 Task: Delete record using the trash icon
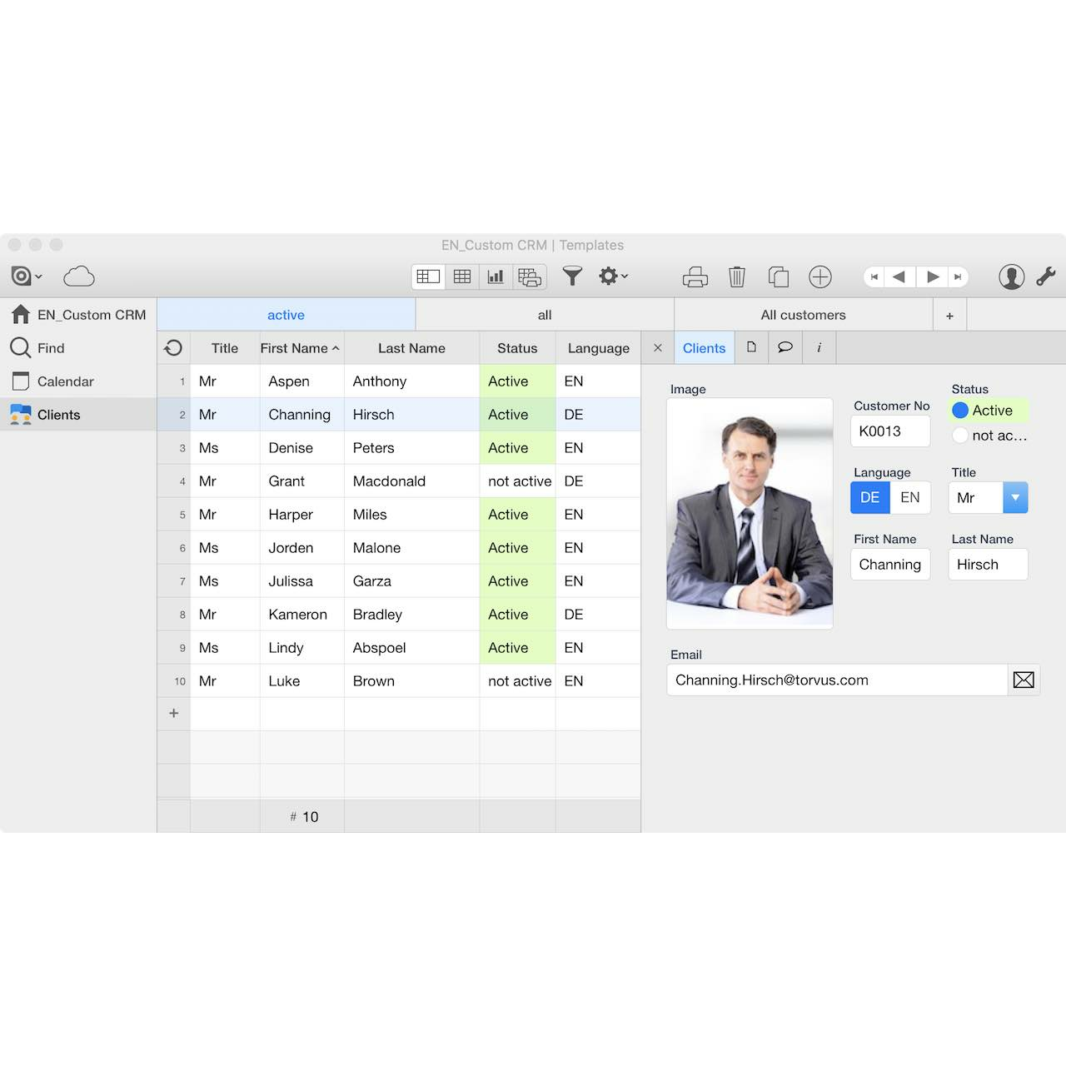pyautogui.click(x=737, y=276)
